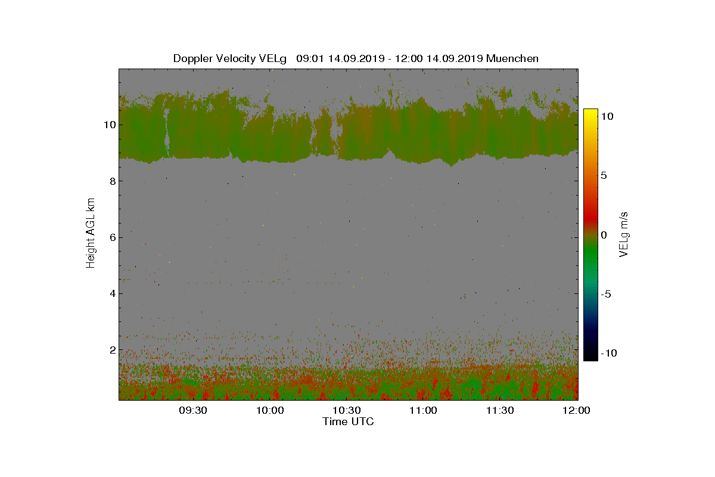Screen dimensions: 715x477
Task: Click the 'VELg m/s' colorbar label
Action: [624, 234]
